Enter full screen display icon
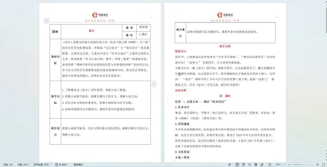327x167 pixels. pyautogui.click(x=324, y=165)
